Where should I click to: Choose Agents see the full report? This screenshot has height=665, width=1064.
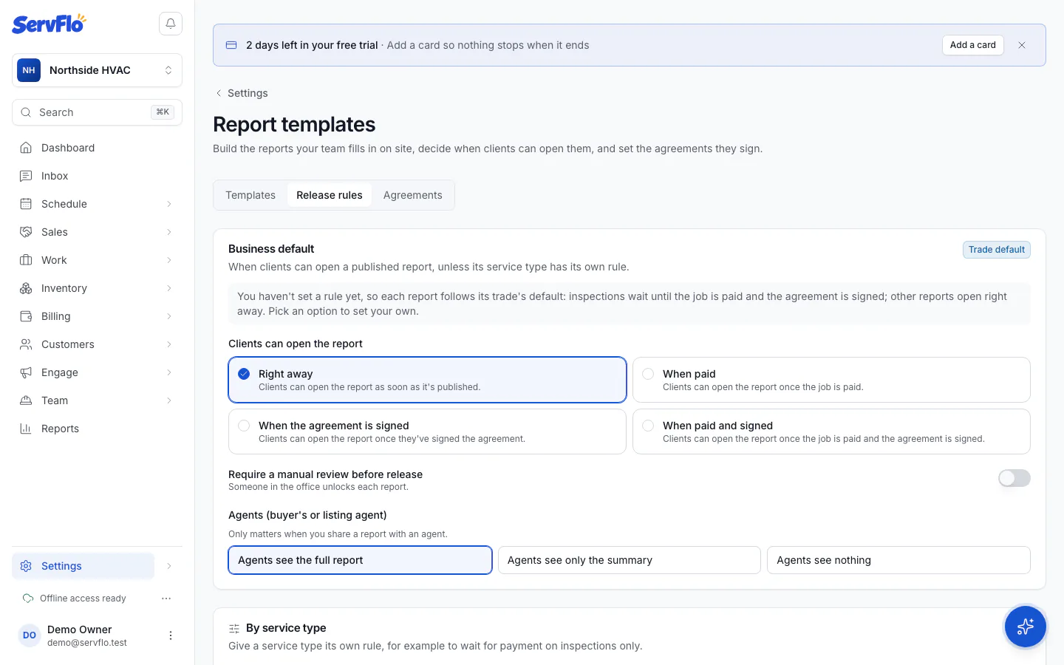pos(360,560)
